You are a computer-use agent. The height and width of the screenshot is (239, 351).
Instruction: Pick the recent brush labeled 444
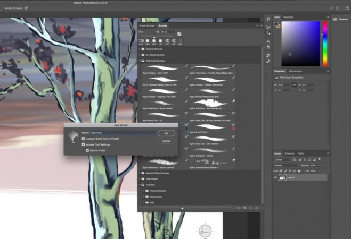141,42
